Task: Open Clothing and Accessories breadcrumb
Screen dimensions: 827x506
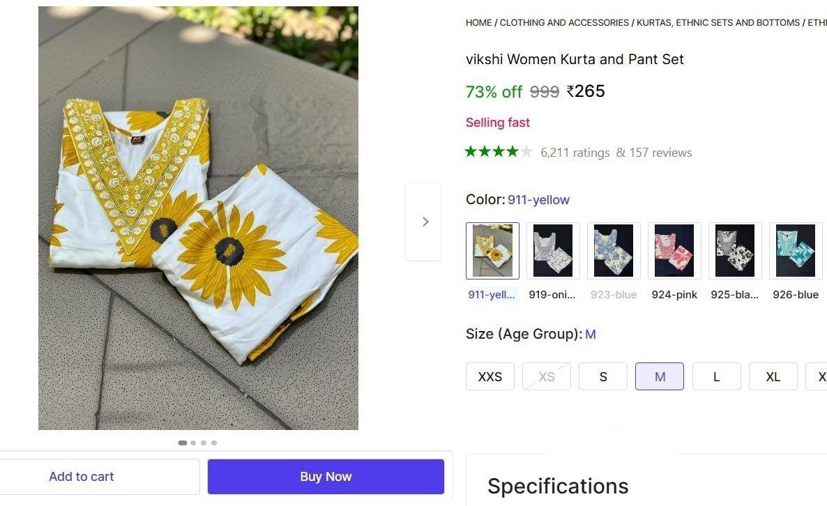Action: [564, 23]
